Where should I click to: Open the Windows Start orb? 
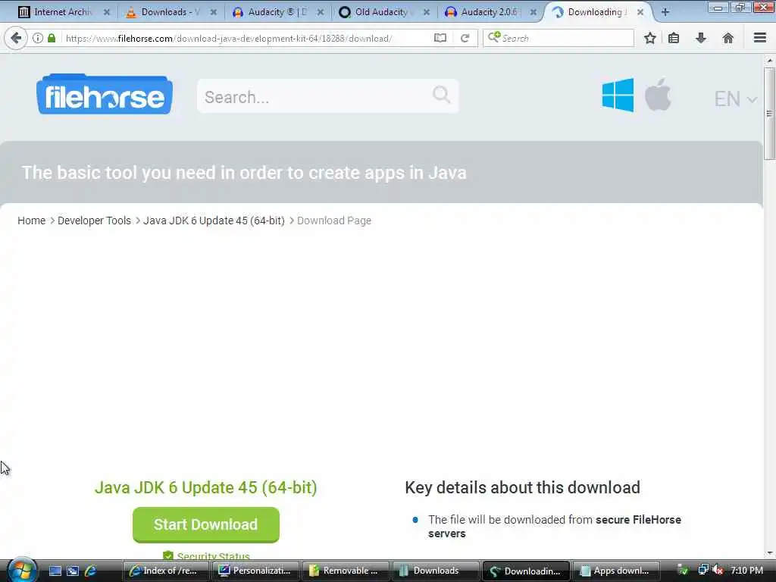pyautogui.click(x=21, y=570)
